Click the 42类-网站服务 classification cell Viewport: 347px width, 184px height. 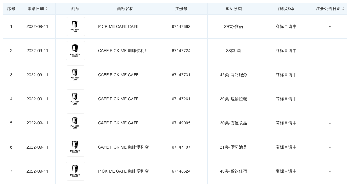click(234, 75)
